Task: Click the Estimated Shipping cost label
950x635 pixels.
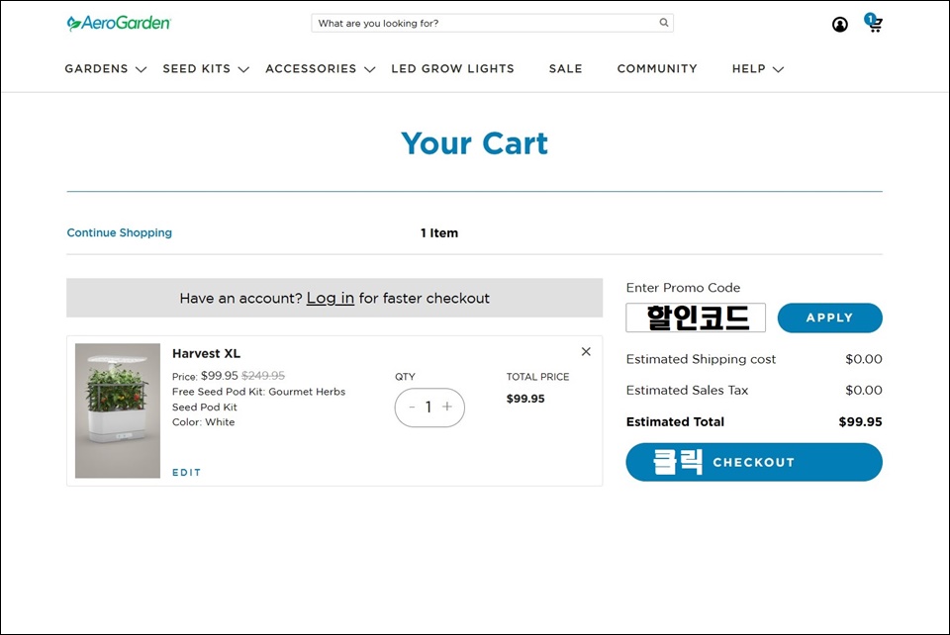Action: (x=701, y=359)
